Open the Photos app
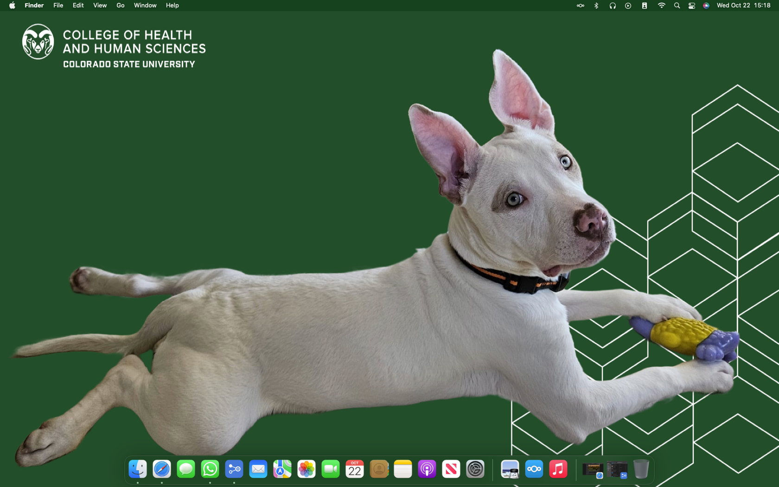Image resolution: width=779 pixels, height=487 pixels. pyautogui.click(x=306, y=469)
